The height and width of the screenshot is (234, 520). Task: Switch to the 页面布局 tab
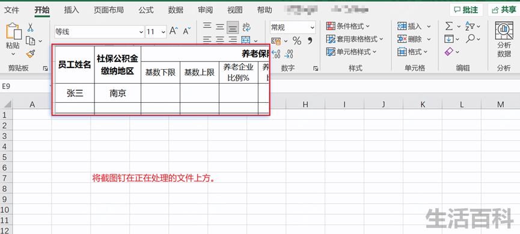pyautogui.click(x=108, y=10)
